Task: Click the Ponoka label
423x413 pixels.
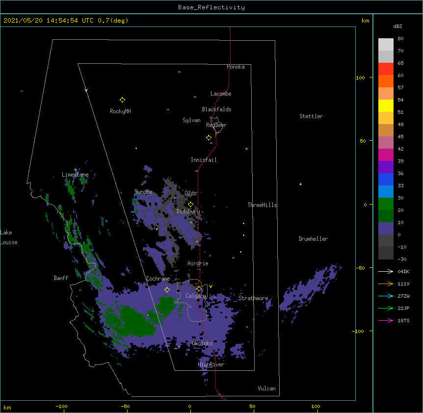Action: pyautogui.click(x=236, y=67)
